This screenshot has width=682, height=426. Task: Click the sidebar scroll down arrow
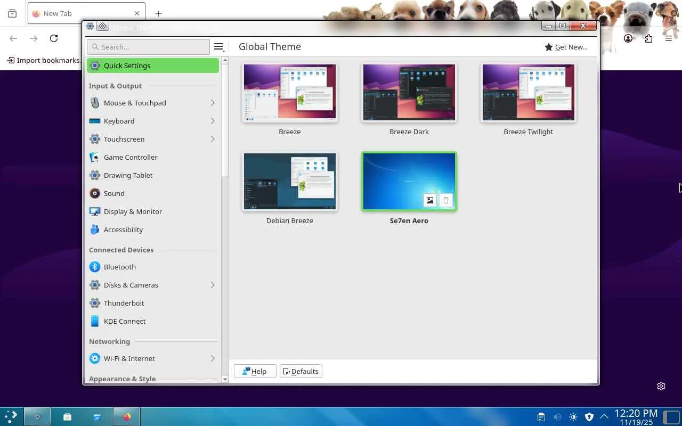[x=225, y=379]
